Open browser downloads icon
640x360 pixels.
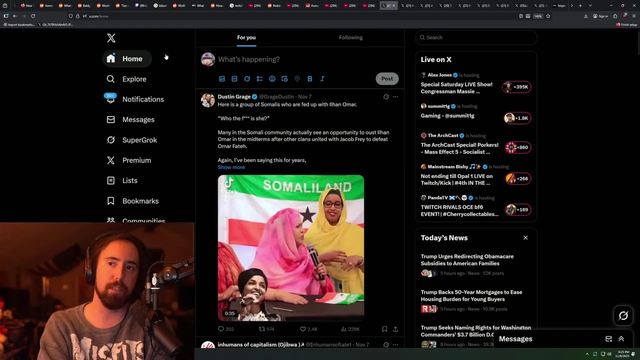[586, 16]
